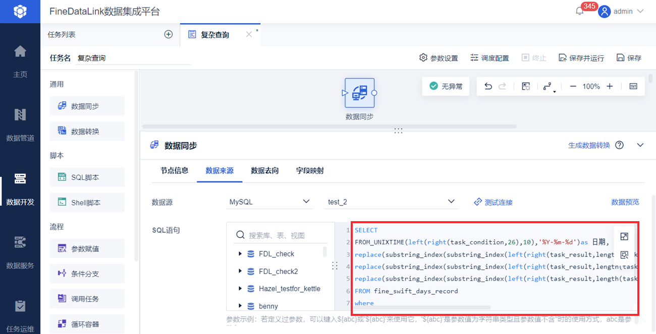Click the 无异常 status indicator
Image resolution: width=656 pixels, height=334 pixels.
(x=446, y=86)
